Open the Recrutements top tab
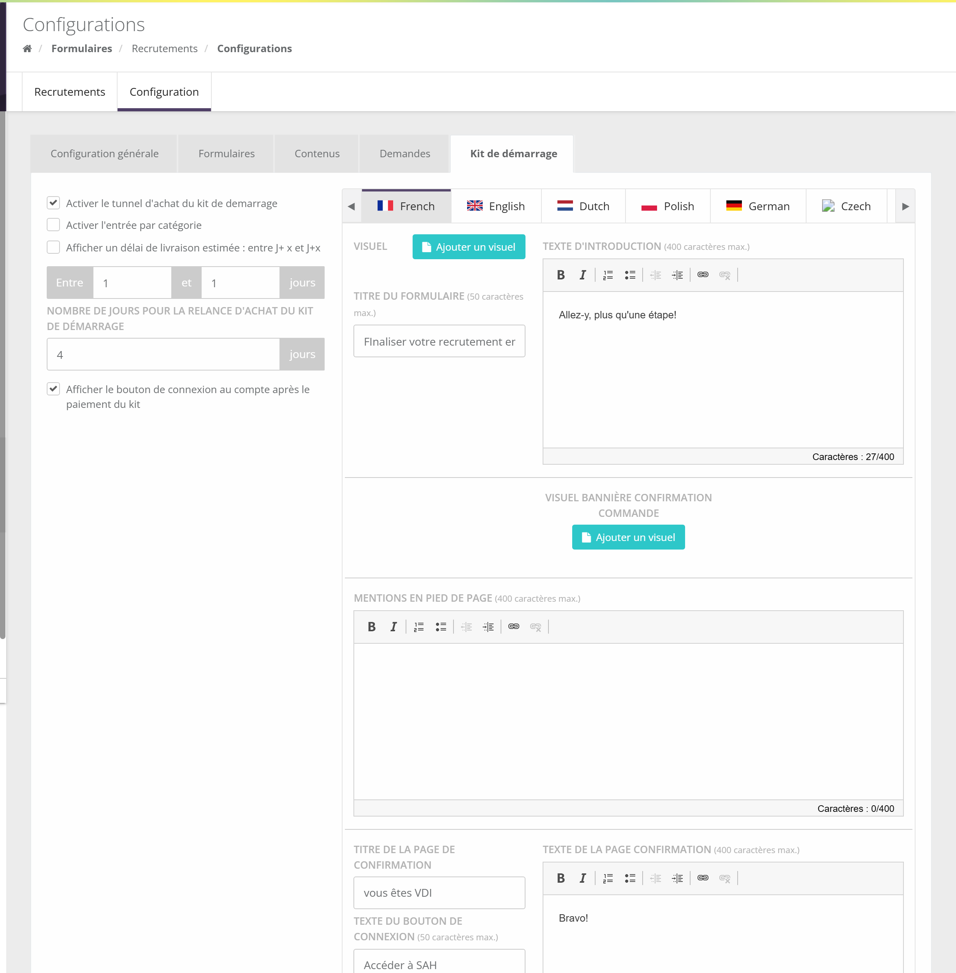The image size is (956, 973). (x=70, y=92)
